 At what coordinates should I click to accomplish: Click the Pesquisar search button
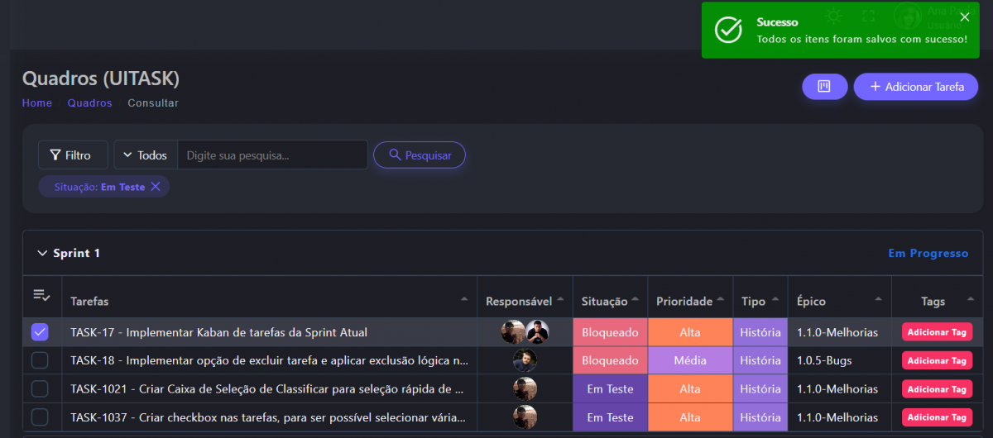coord(420,155)
